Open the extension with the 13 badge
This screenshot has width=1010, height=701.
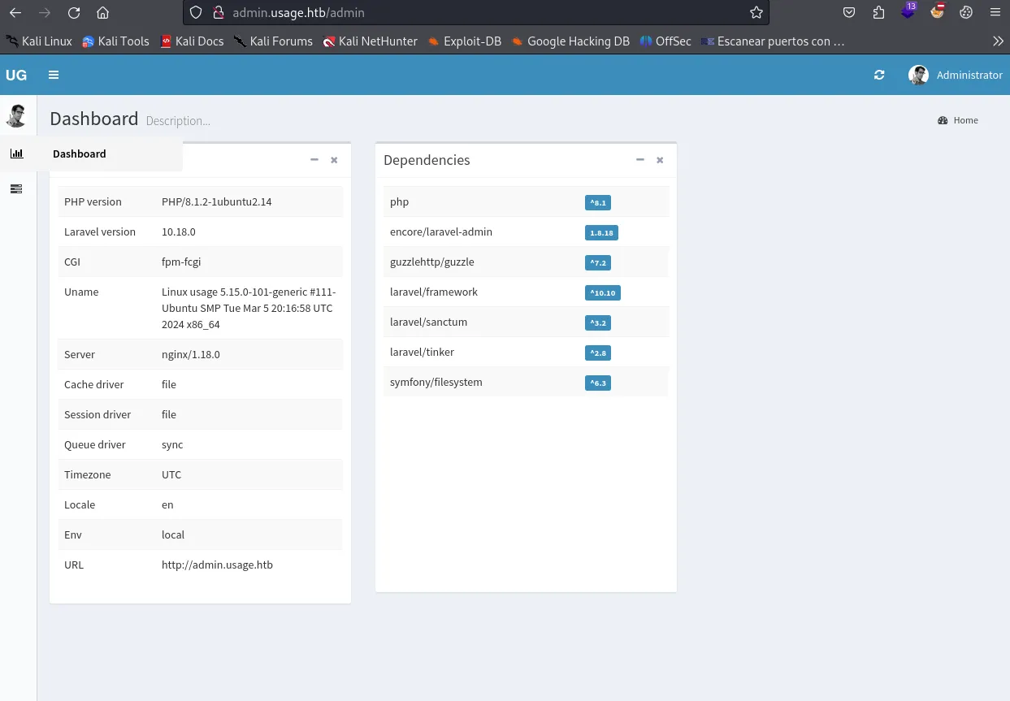[908, 11]
